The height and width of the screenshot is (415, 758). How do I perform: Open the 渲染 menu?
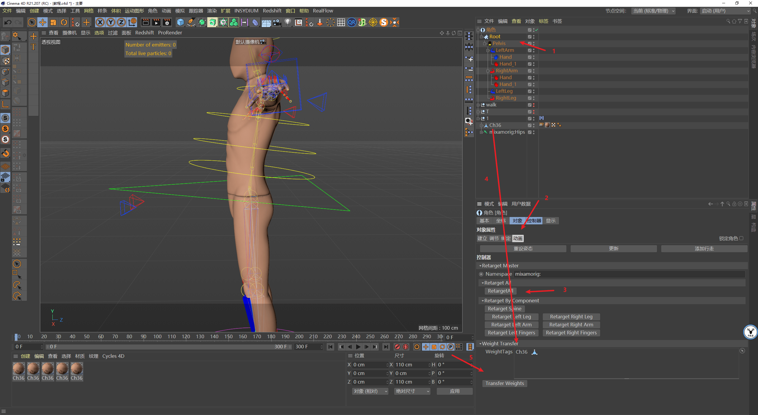tap(212, 11)
